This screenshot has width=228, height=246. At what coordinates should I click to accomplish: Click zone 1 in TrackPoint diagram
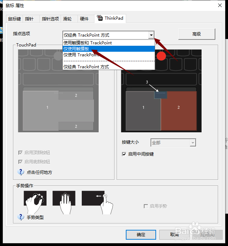click(x=143, y=111)
